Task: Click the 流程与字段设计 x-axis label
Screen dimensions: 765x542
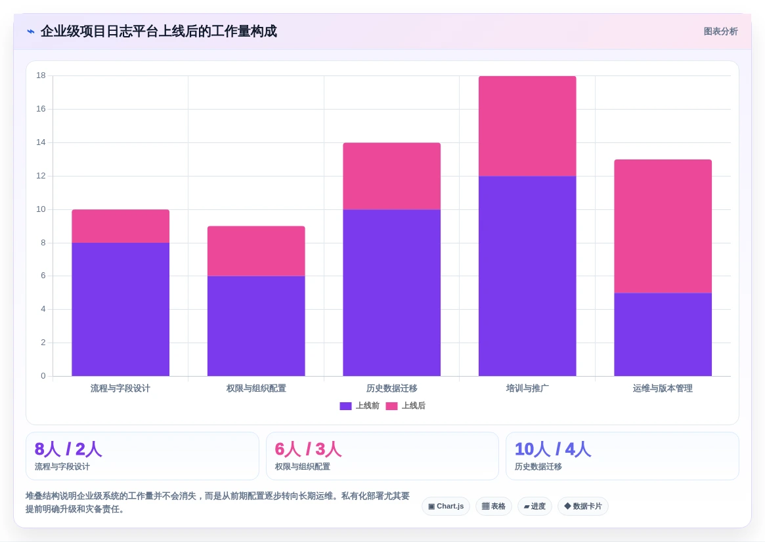Action: point(121,388)
